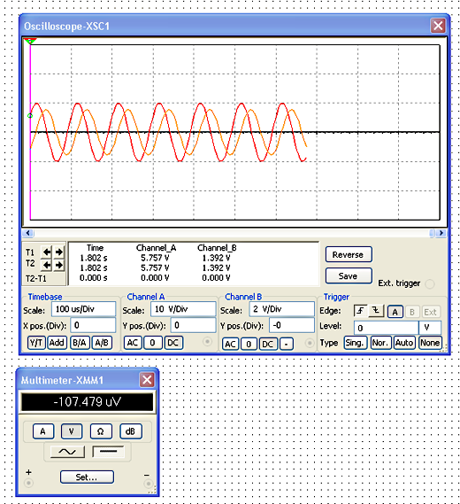This screenshot has width=460, height=504.
Task: Set Channel B coupling to DC
Action: click(268, 344)
